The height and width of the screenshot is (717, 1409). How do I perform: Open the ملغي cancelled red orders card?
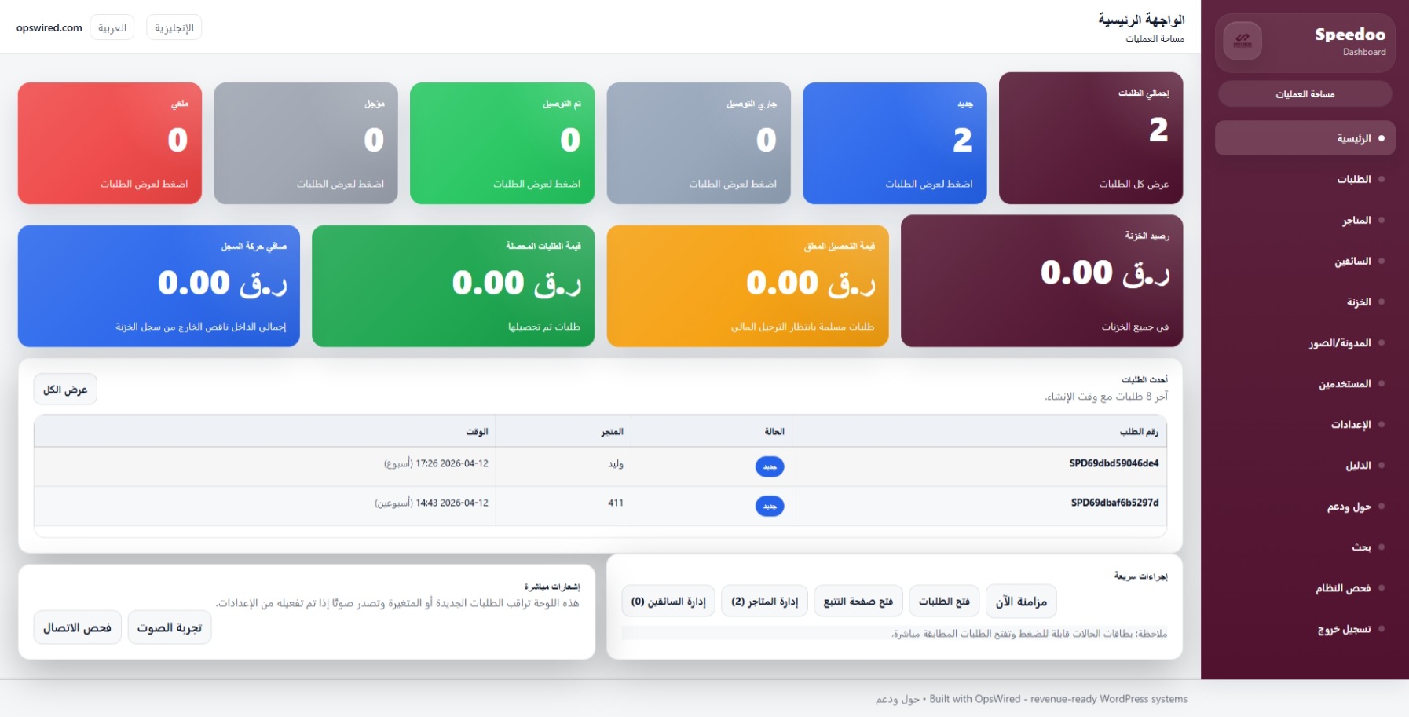click(x=110, y=143)
